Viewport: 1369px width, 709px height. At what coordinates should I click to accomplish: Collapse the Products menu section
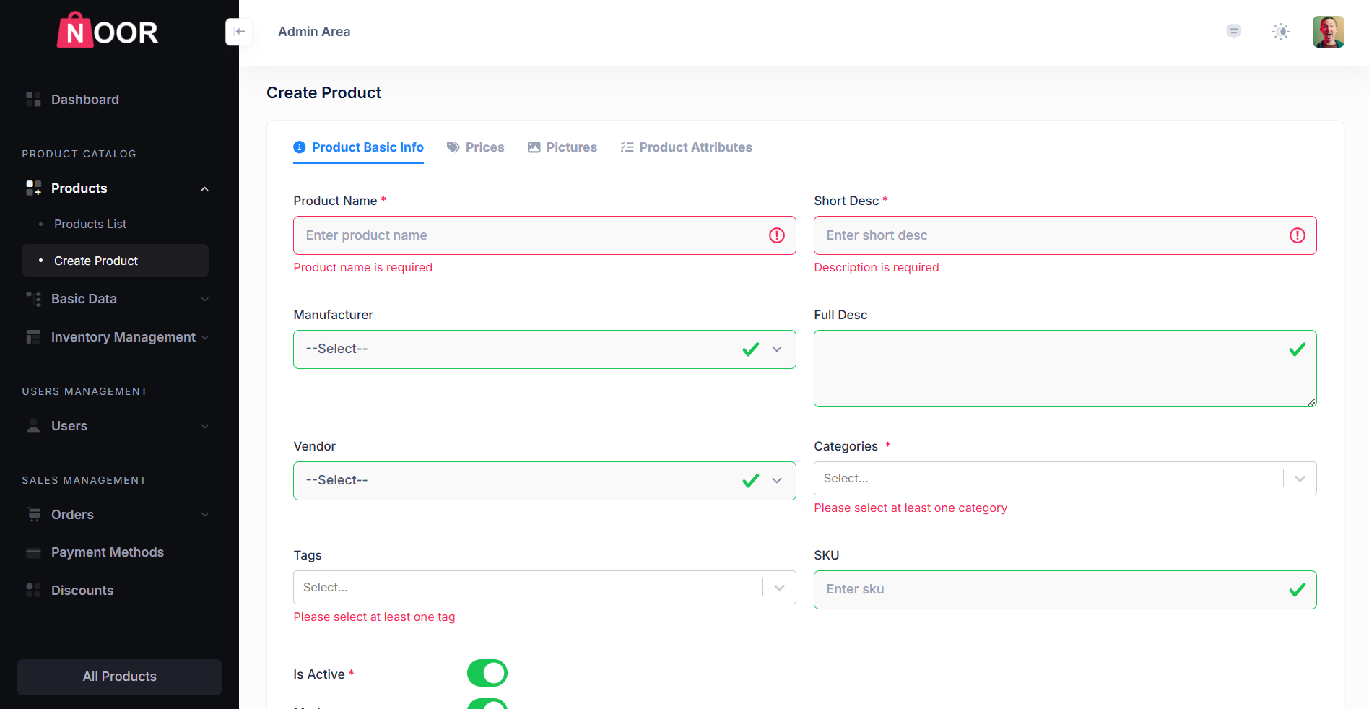204,189
